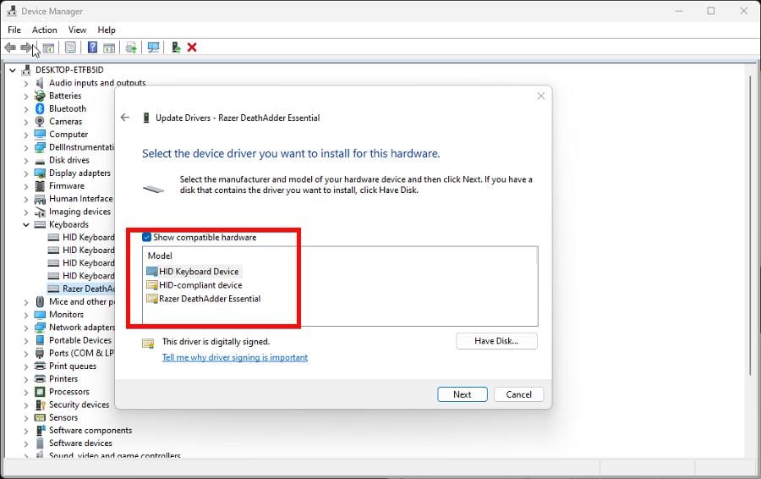Screen dimensions: 761x479
Task: Collapse the Keyboards category chevron
Action: tap(25, 224)
